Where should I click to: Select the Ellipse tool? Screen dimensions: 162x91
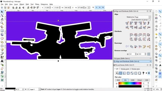point(2,38)
